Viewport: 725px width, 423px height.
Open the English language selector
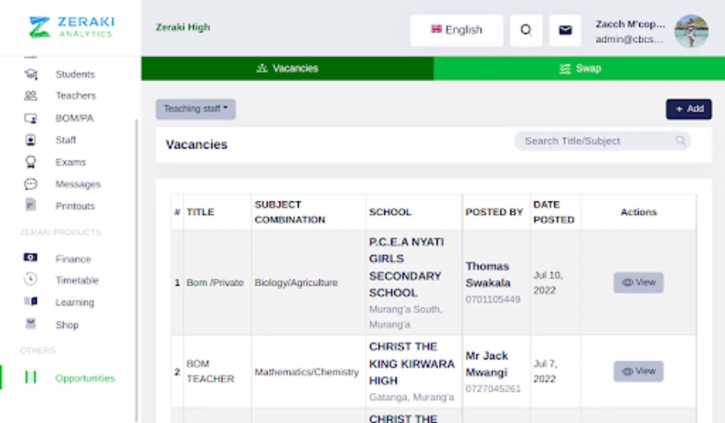(x=457, y=30)
